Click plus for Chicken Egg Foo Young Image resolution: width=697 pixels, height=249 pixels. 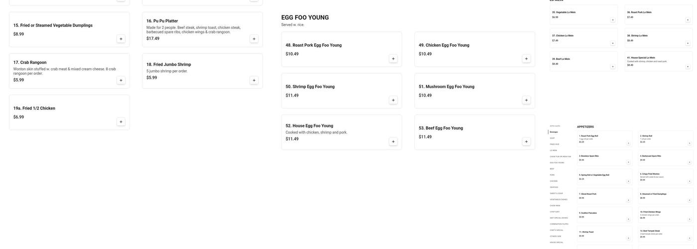(x=526, y=59)
